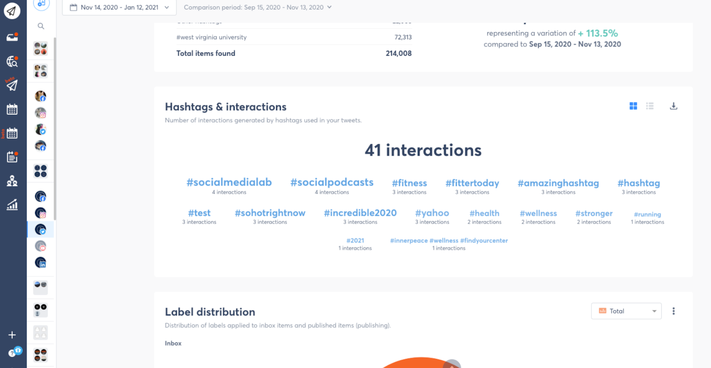
Task: Click the #socialpodcasts hashtag
Action: coord(332,182)
